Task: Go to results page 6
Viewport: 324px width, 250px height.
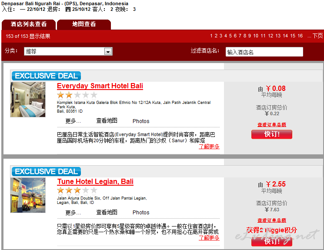Action: 235,36
